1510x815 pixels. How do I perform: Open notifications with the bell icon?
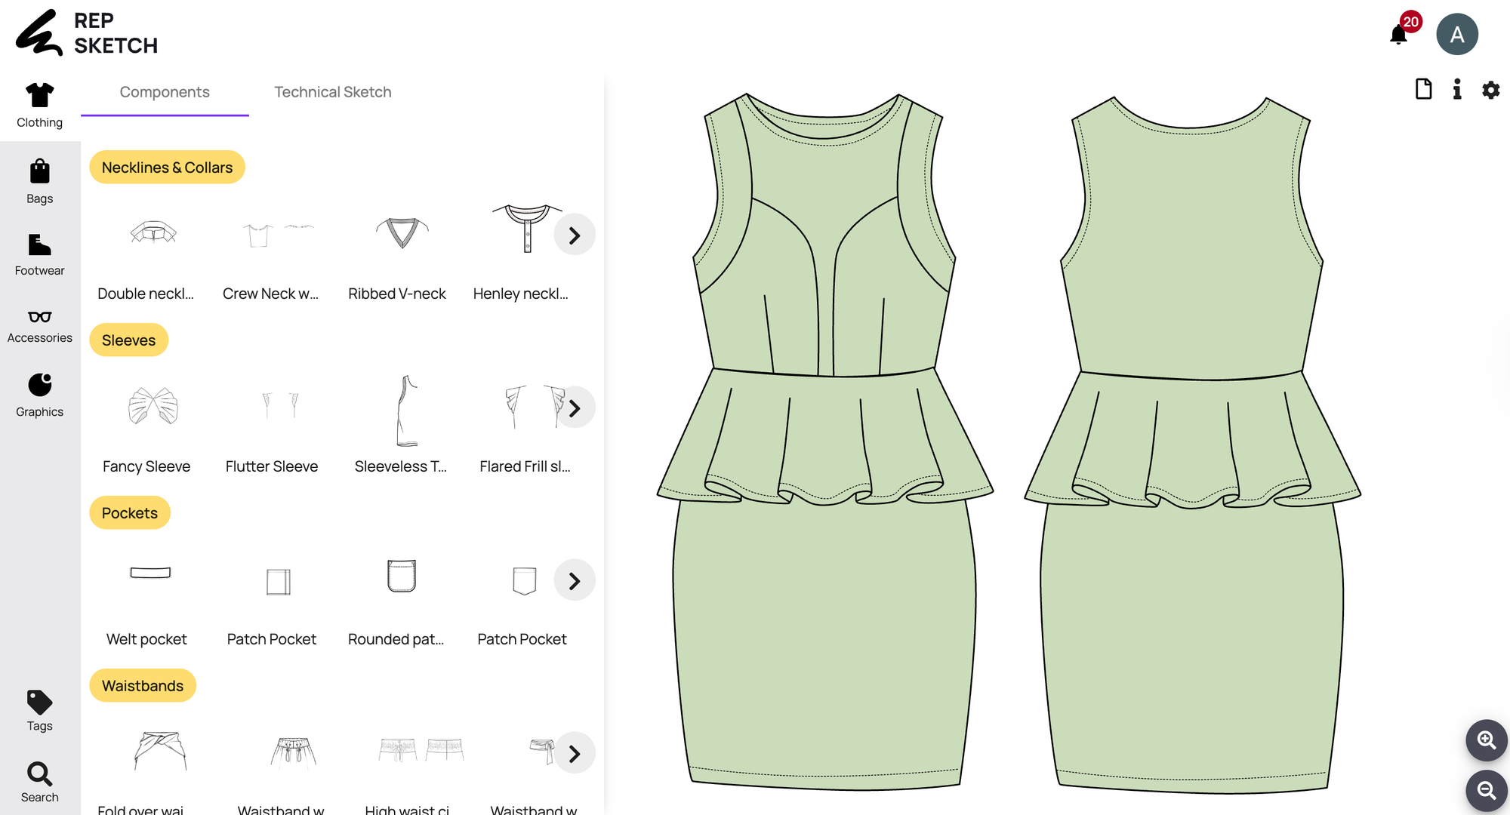coord(1398,33)
